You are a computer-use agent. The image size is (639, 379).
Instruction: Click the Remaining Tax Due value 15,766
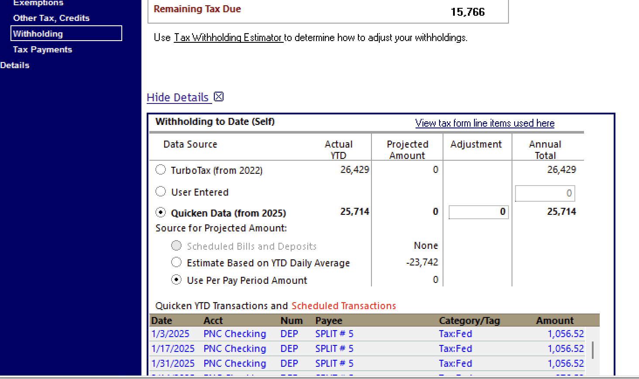coord(467,12)
